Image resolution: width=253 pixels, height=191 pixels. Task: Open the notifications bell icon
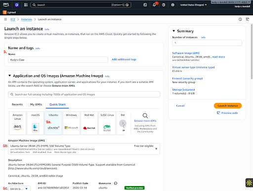[x=154, y=5]
